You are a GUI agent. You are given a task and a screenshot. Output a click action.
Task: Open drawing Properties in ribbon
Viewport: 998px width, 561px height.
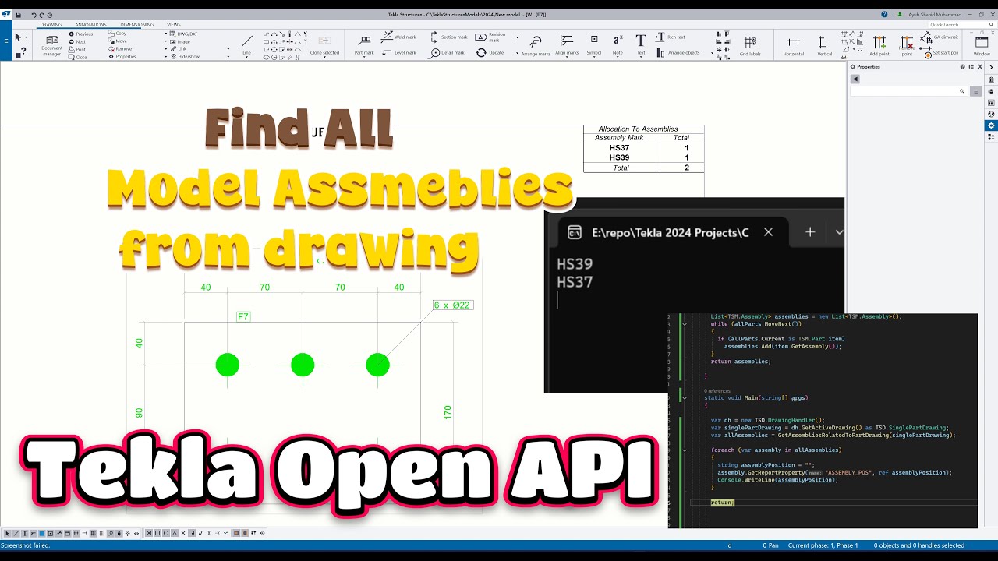(x=122, y=57)
